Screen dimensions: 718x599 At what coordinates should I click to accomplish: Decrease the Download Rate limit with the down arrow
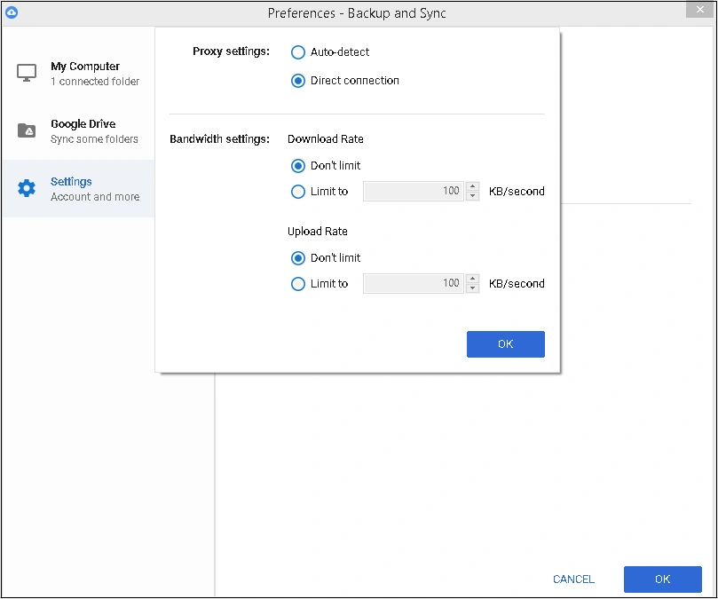pyautogui.click(x=472, y=195)
